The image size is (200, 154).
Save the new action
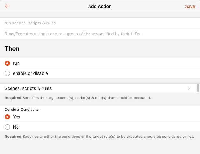tap(190, 6)
